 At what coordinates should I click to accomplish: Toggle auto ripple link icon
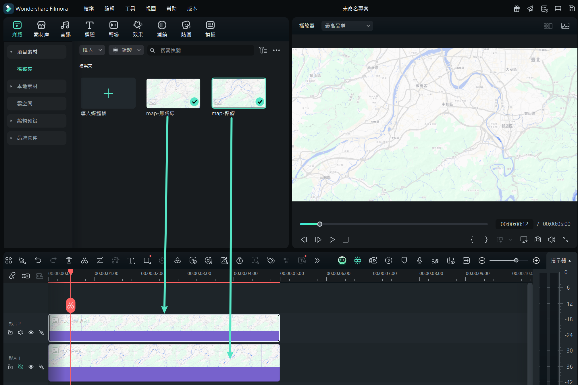26,276
